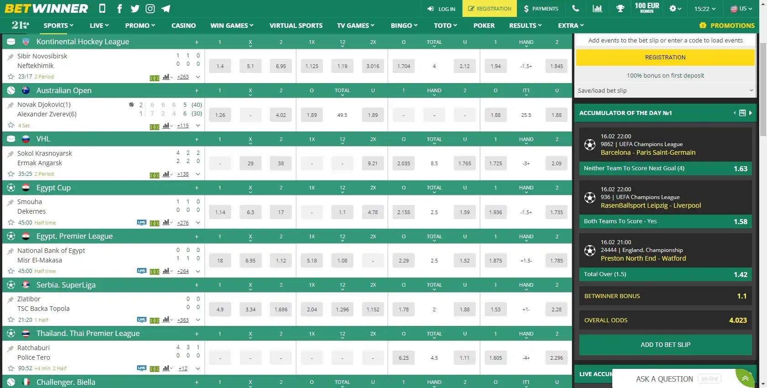Expand the Kontinental Hockey League plus
This screenshot has height=388, width=767.
point(197,42)
